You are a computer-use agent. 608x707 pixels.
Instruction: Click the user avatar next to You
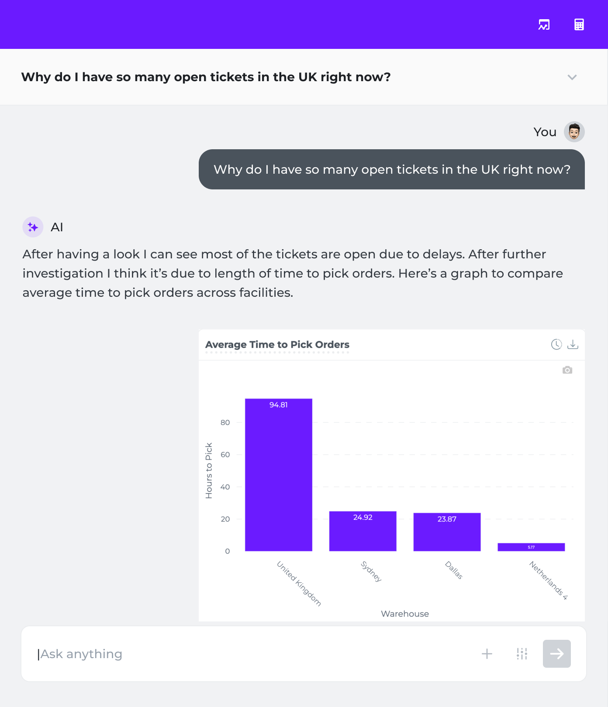point(574,132)
